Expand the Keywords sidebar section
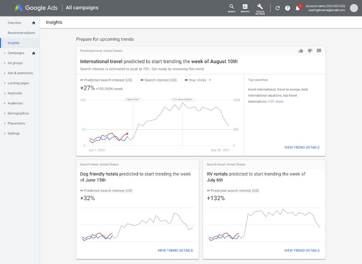This screenshot has height=264, width=362. point(5,93)
